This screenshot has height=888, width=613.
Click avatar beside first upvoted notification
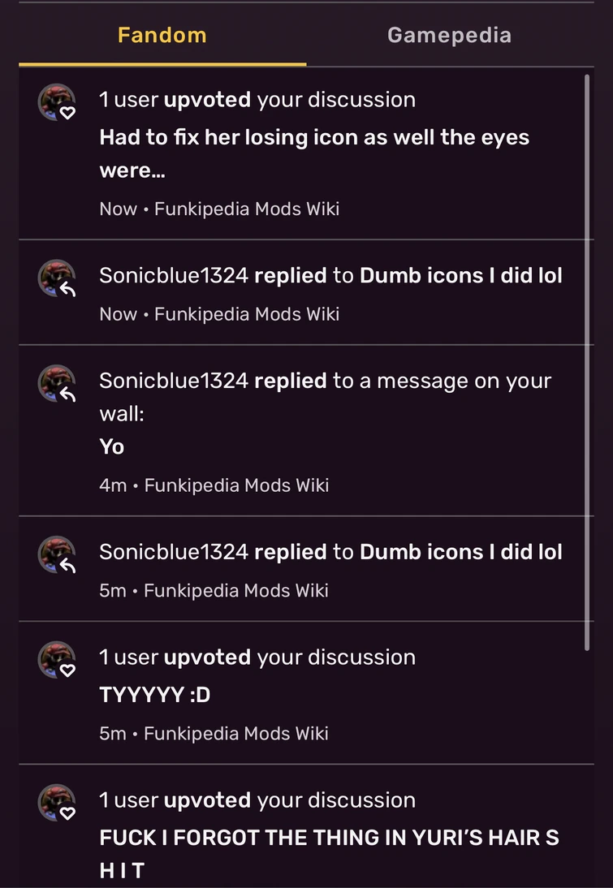57,103
